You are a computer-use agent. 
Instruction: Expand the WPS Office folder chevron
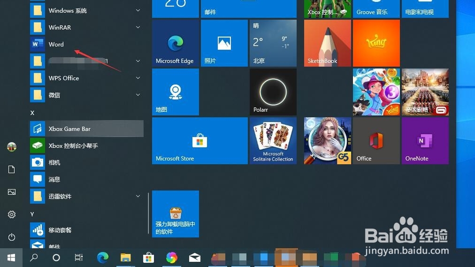click(x=138, y=78)
